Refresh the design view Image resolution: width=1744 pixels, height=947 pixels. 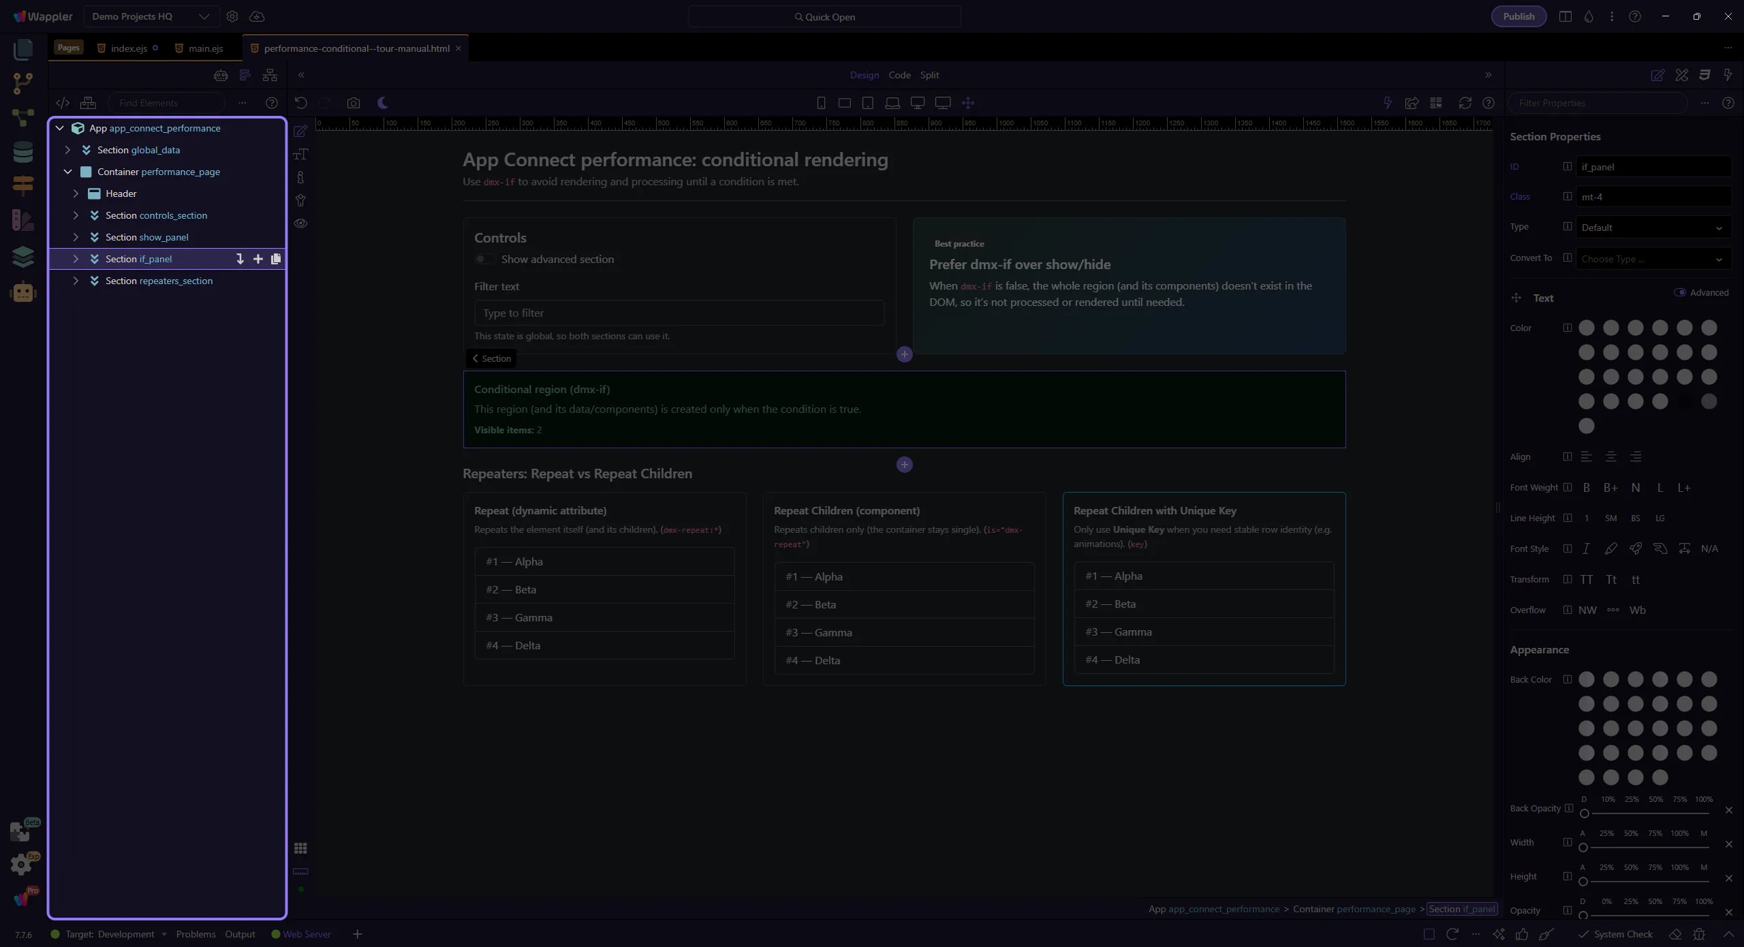pos(1465,103)
